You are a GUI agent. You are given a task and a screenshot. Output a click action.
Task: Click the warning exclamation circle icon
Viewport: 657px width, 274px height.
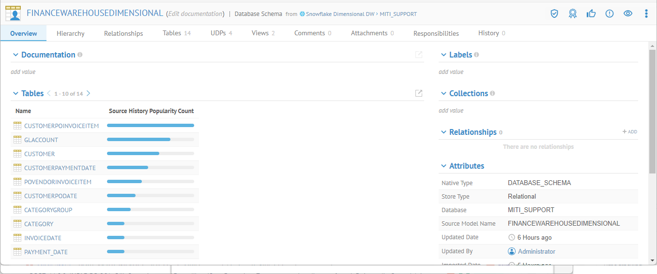(610, 14)
